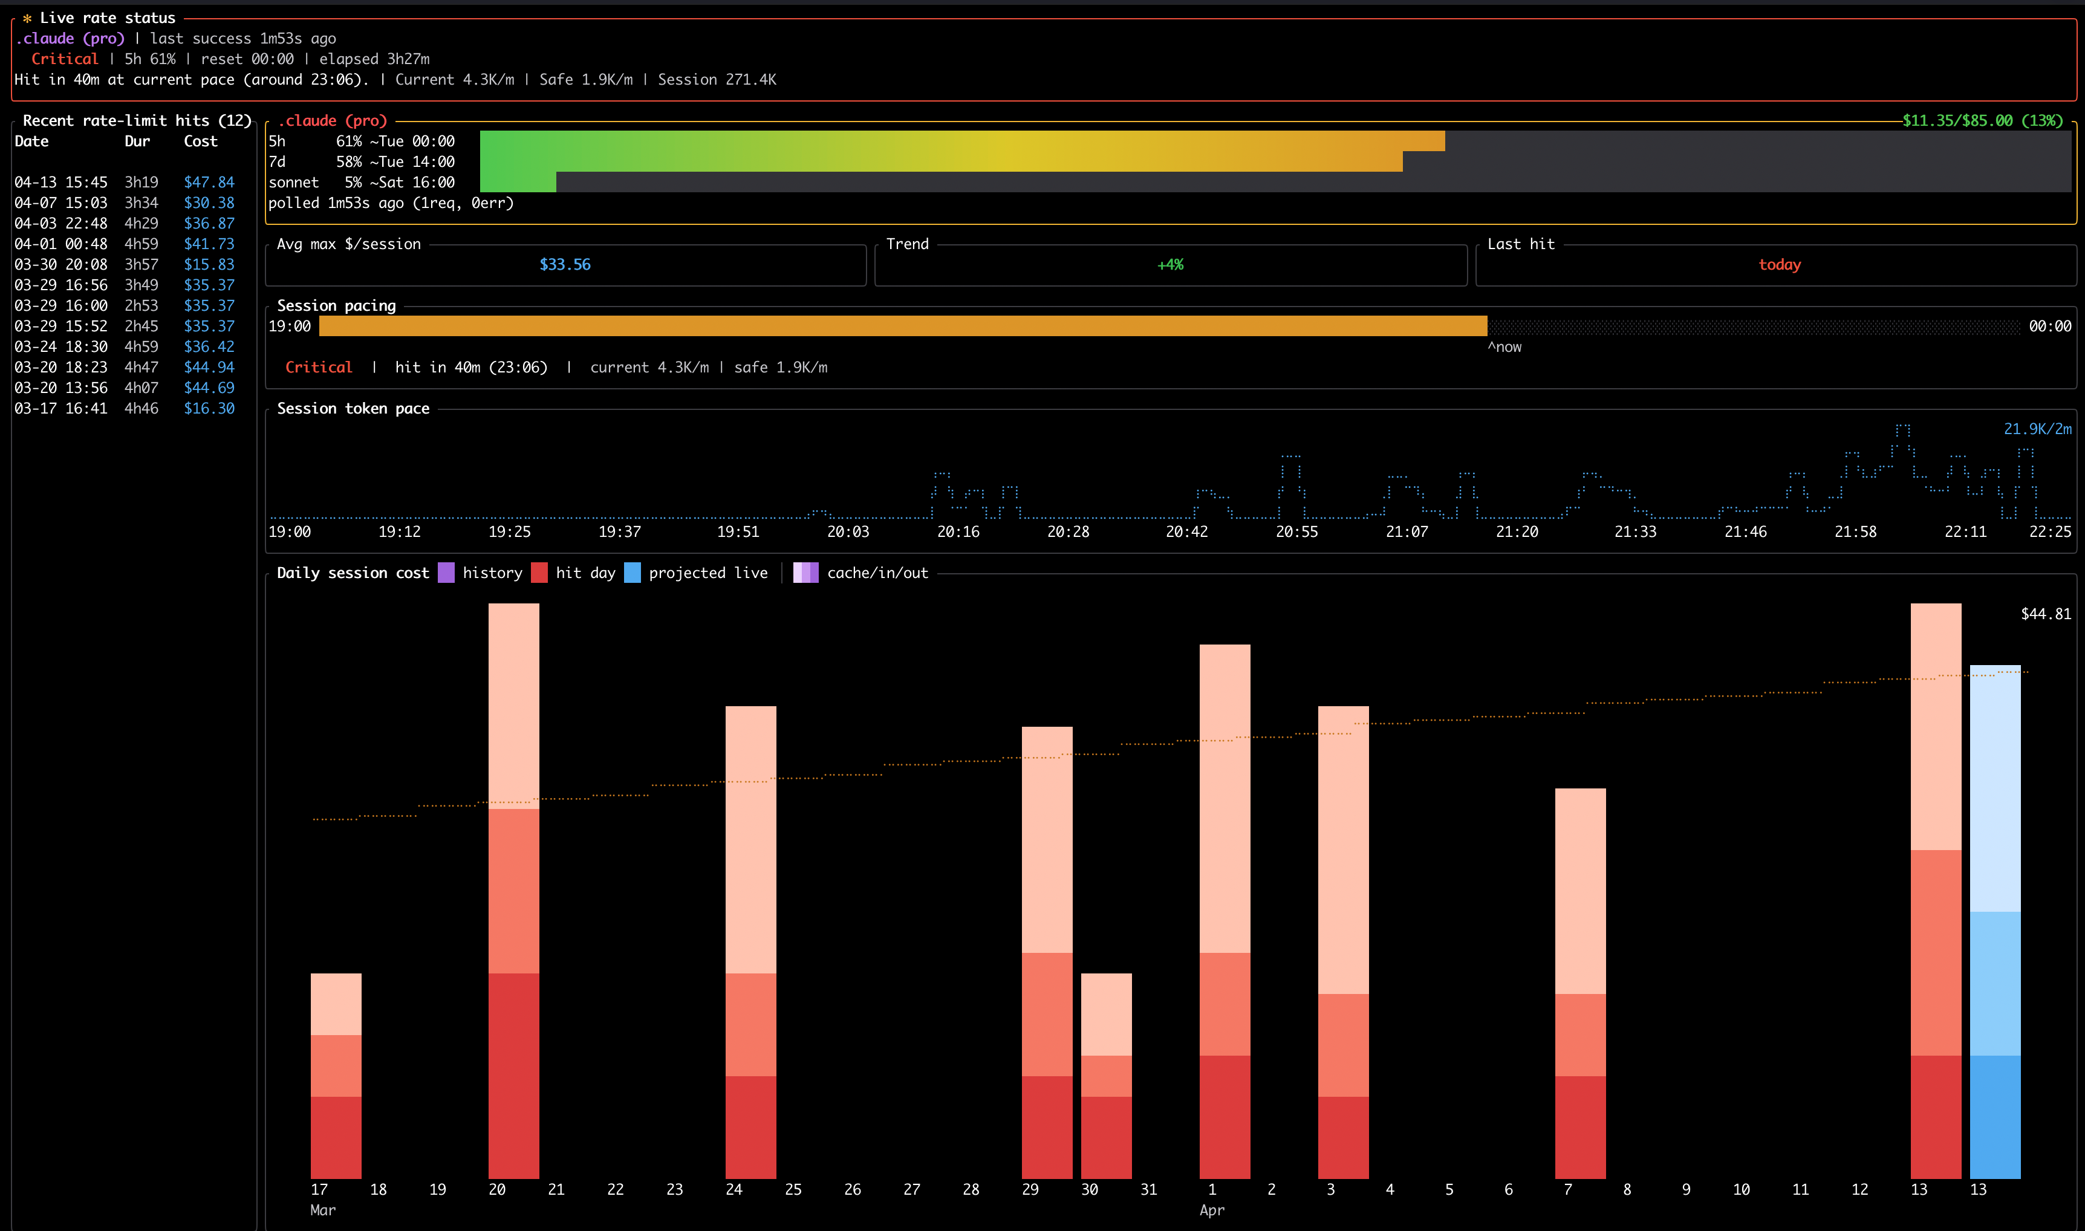Click the 5h usage progress bar

click(1275, 141)
